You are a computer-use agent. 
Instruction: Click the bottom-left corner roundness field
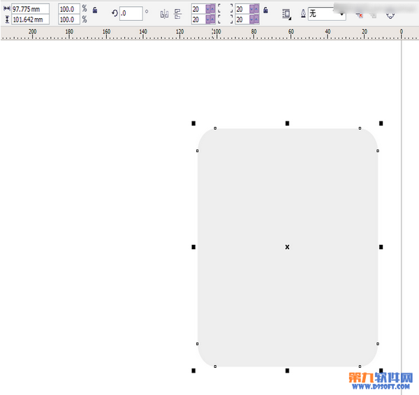click(x=198, y=20)
